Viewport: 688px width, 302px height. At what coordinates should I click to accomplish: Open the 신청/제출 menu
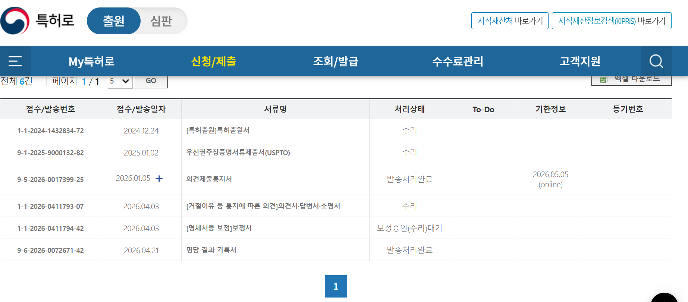click(214, 61)
